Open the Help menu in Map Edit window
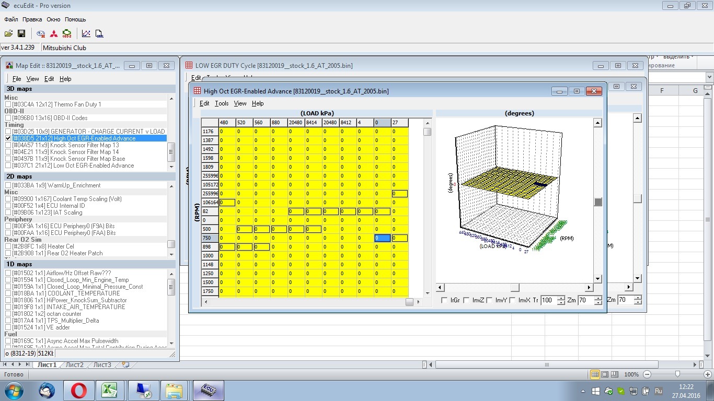Viewport: 714px width, 401px height. point(65,79)
